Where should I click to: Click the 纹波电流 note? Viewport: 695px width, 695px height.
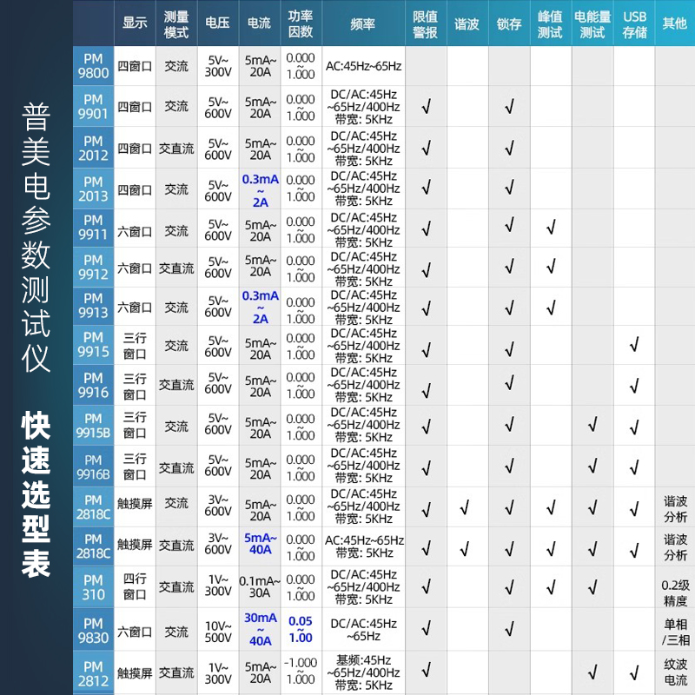coord(675,672)
